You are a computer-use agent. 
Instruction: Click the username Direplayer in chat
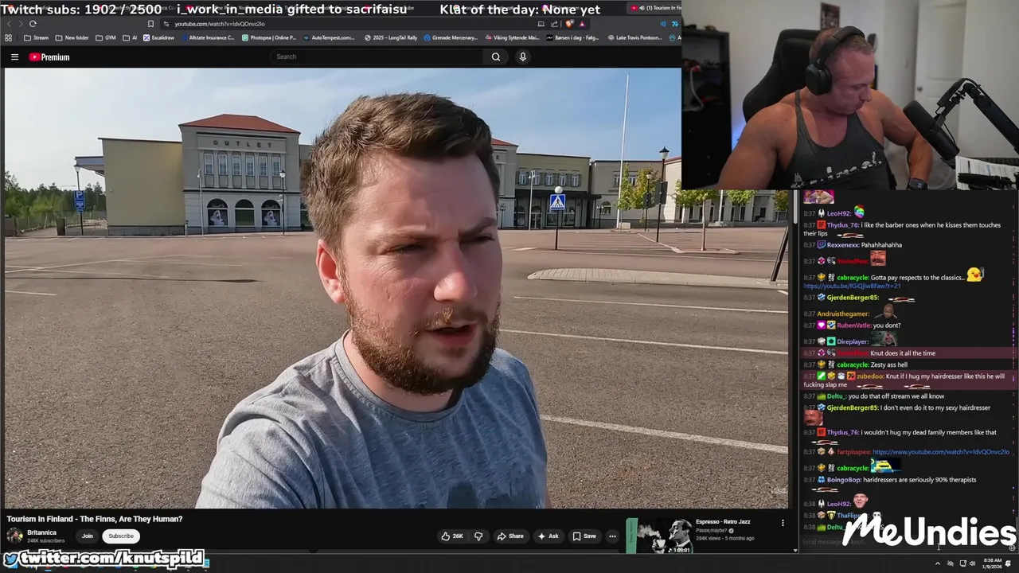(853, 341)
